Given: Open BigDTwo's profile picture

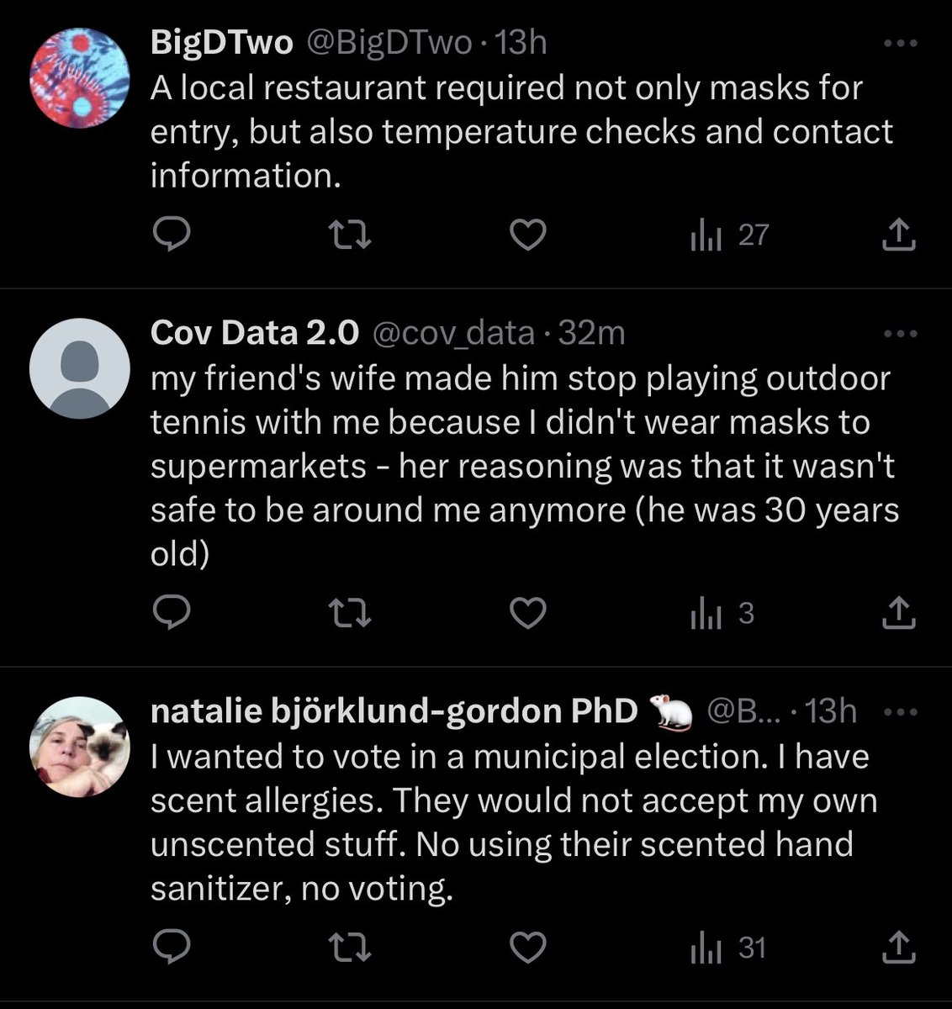Looking at the screenshot, I should (x=79, y=80).
